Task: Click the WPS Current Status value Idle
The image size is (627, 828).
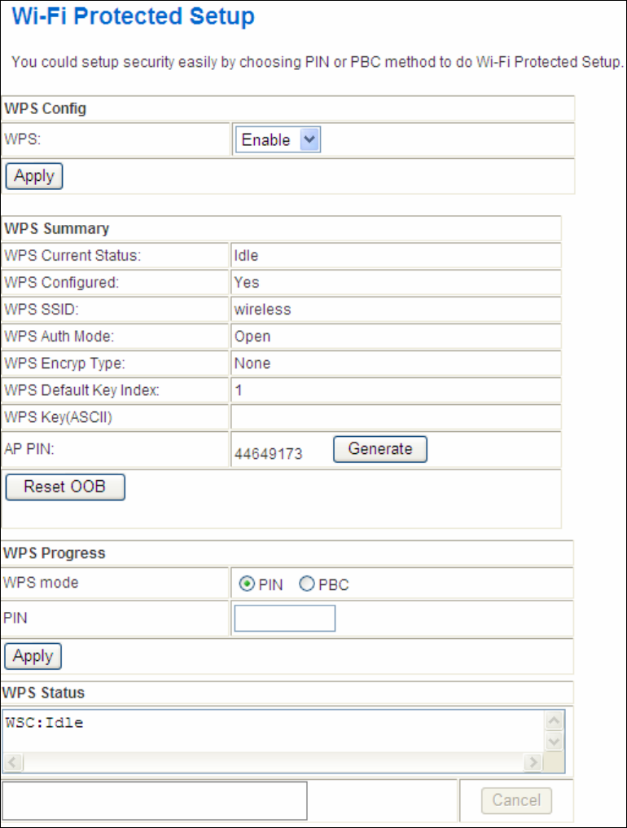Action: (246, 256)
